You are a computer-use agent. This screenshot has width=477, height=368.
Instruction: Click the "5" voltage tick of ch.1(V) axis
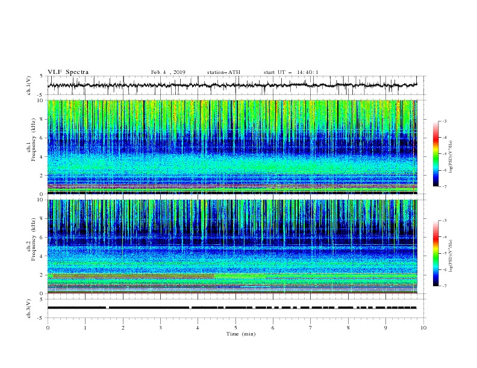pos(42,76)
